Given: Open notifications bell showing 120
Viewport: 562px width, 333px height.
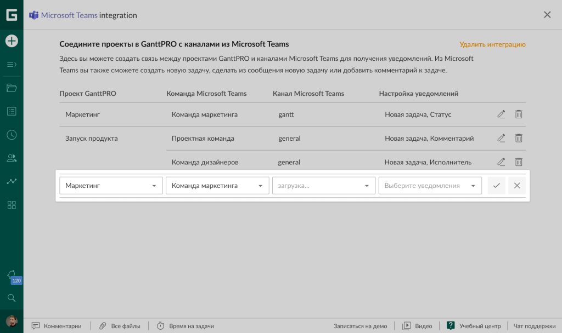Looking at the screenshot, I should pyautogui.click(x=11, y=275).
